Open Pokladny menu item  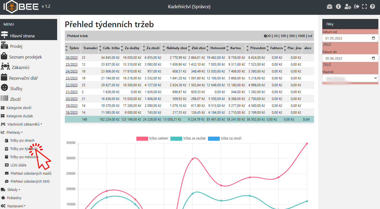pos(14,198)
